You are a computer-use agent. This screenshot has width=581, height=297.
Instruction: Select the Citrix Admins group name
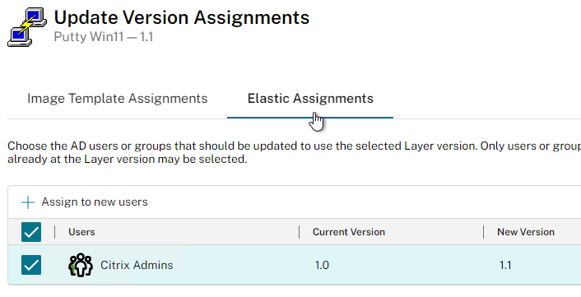pos(137,265)
